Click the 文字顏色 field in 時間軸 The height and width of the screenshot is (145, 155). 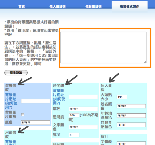pyautogui.click(x=83, y=127)
